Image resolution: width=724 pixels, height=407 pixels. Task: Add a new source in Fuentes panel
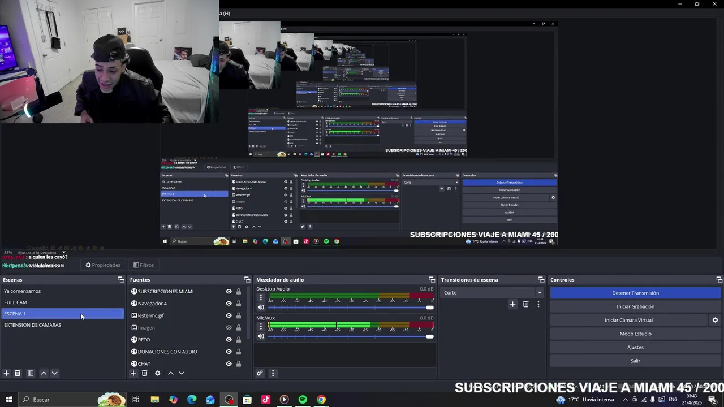(133, 373)
